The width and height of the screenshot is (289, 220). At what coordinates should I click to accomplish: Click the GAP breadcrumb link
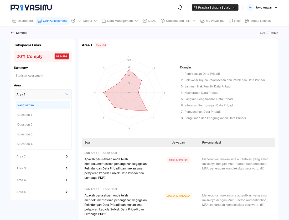coord(263,33)
